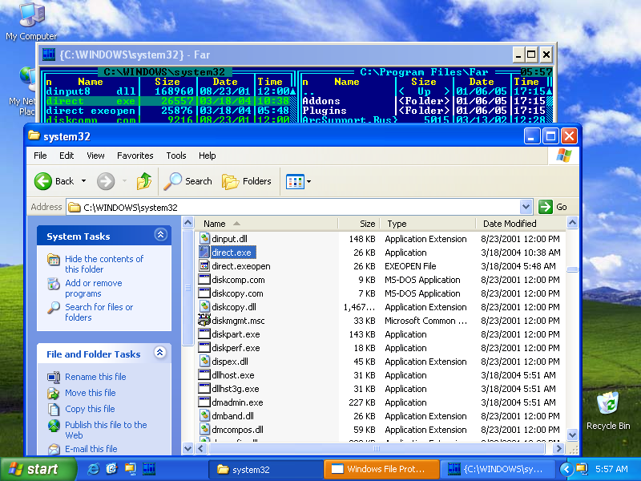Viewport: 641px width, 481px height.
Task: Launch Outlook Express from Quick Launch
Action: coord(111,469)
